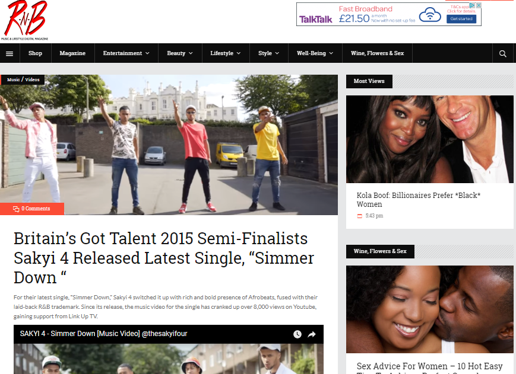516x374 pixels.
Task: Click the video share arrow icon
Action: click(x=312, y=334)
